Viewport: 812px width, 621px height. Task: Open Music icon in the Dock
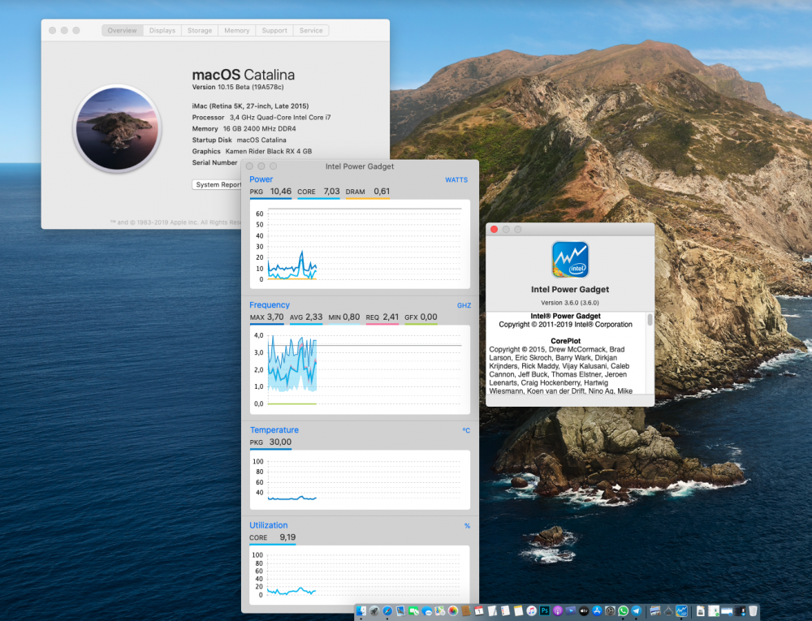531,610
